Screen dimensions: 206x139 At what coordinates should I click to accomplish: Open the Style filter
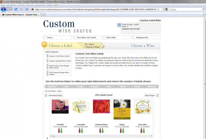click(x=109, y=86)
